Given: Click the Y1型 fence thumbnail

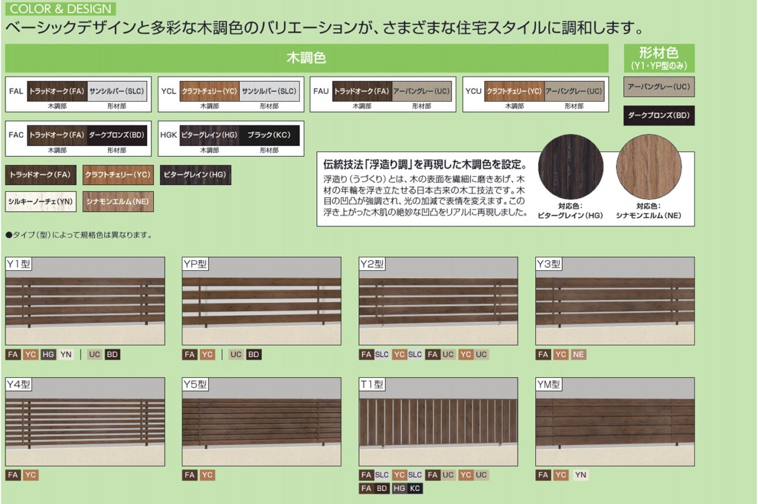Looking at the screenshot, I should [x=85, y=301].
